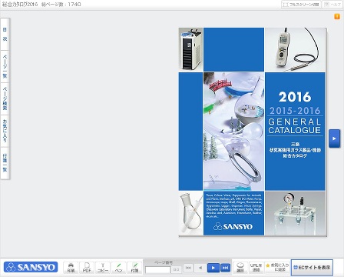The image size is (344, 277).
Task: Click the print (印刷) icon
Action: [71, 268]
